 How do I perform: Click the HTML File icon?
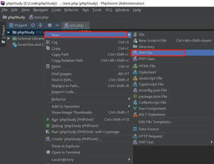point(135,66)
